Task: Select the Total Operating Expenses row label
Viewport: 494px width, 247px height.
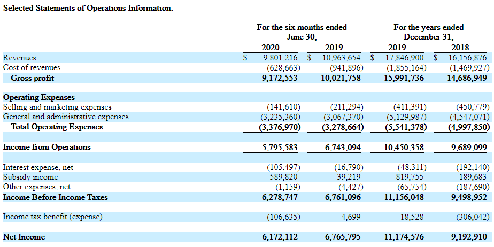Action: tap(57, 127)
